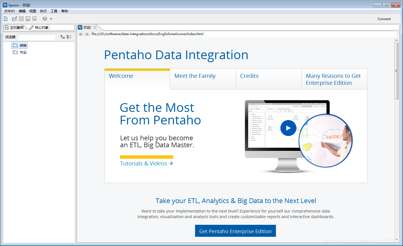Switch to the 核心对象 tab
This screenshot has width=403, height=246.
pos(39,27)
